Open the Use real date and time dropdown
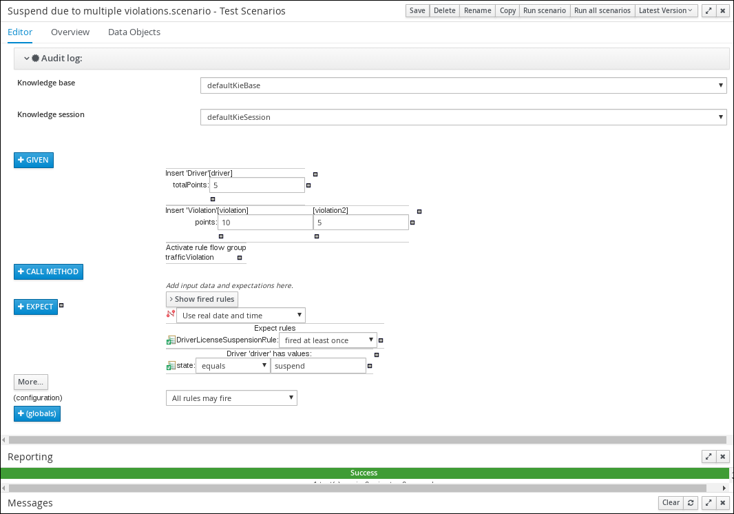This screenshot has height=514, width=734. tap(240, 316)
